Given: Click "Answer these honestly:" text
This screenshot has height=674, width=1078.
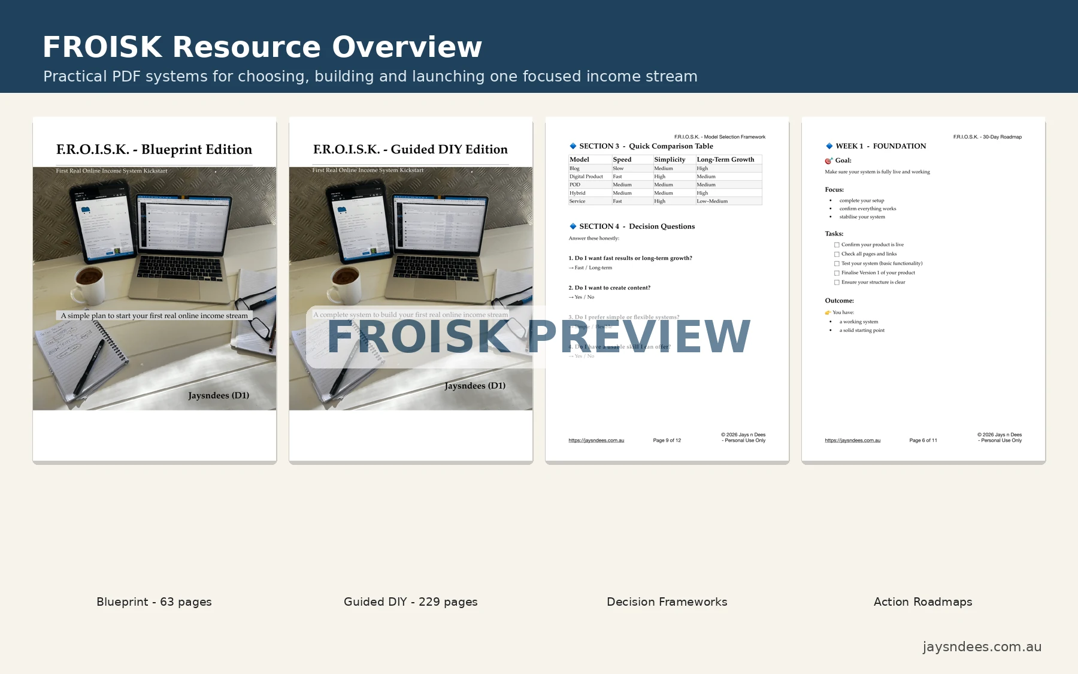Looking at the screenshot, I should click(x=594, y=238).
